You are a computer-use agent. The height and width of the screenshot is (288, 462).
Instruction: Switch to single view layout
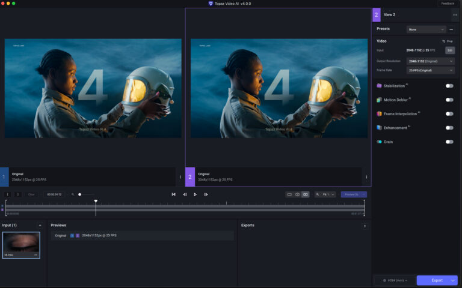[289, 194]
